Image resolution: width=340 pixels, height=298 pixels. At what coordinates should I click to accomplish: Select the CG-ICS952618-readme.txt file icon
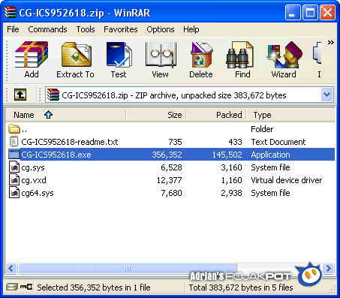[14, 142]
